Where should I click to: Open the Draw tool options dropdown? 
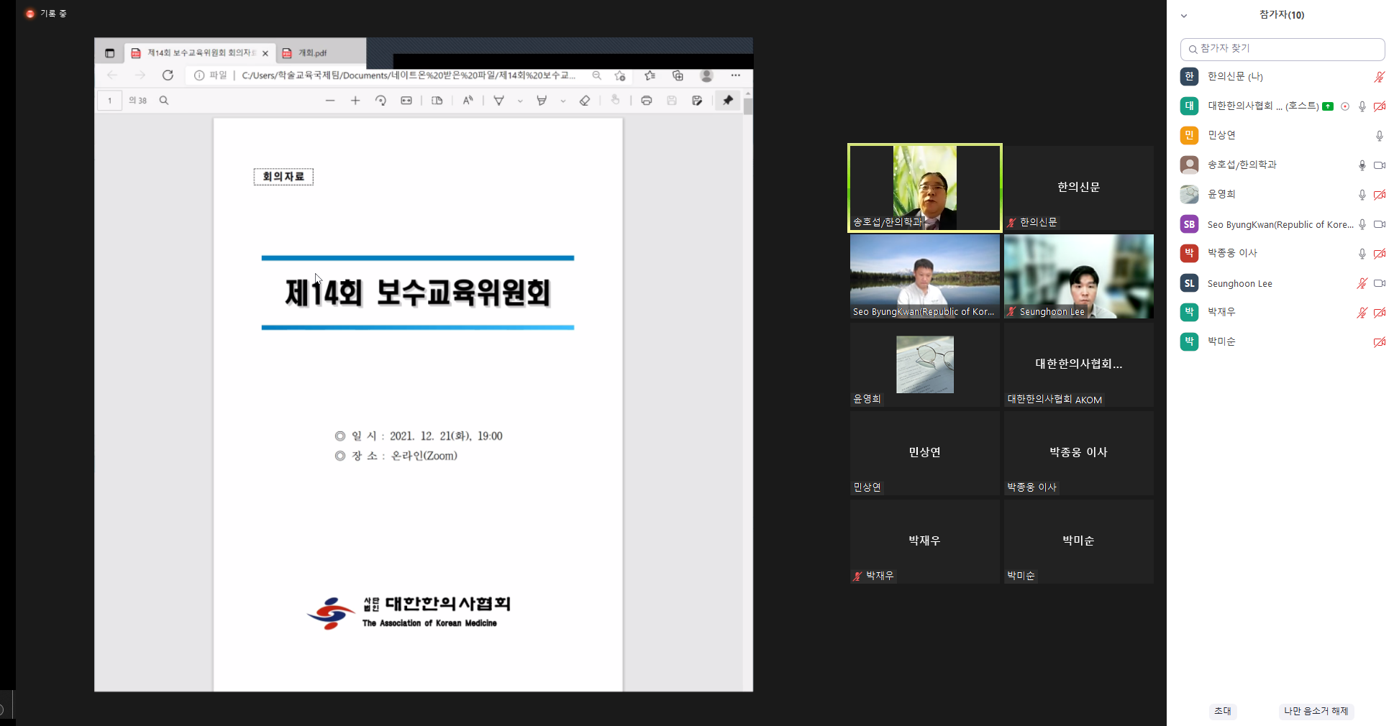(x=520, y=101)
